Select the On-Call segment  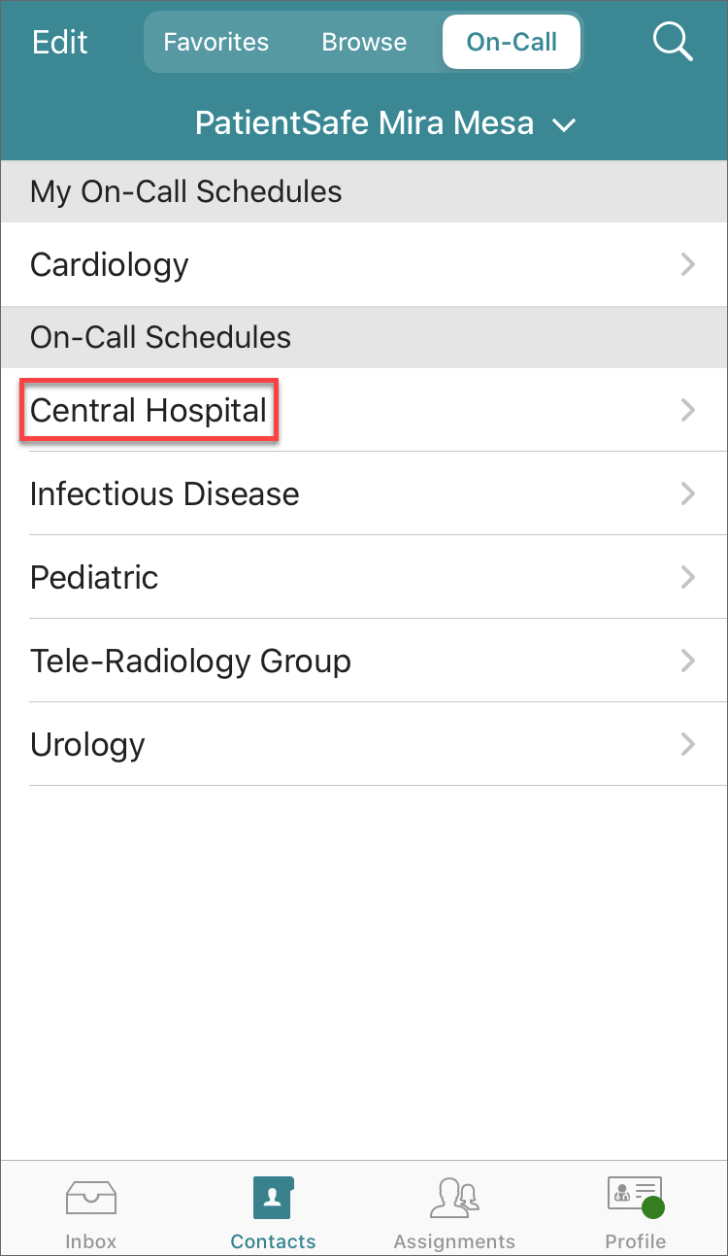point(512,42)
